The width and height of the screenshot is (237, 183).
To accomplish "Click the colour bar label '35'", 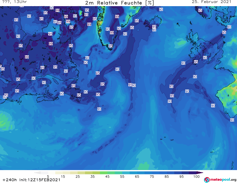I will [92, 177].
